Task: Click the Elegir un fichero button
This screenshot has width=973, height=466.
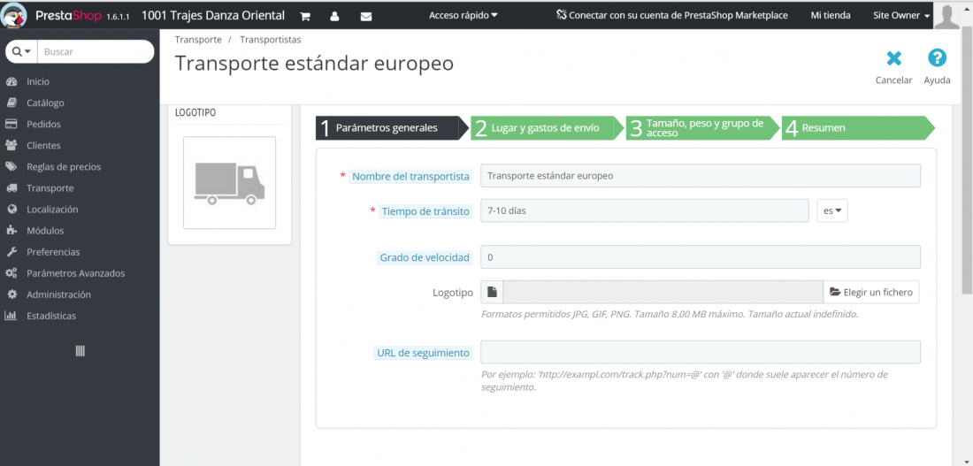Action: [x=871, y=292]
